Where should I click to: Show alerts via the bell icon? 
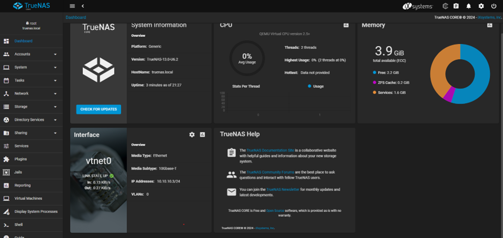469,6
